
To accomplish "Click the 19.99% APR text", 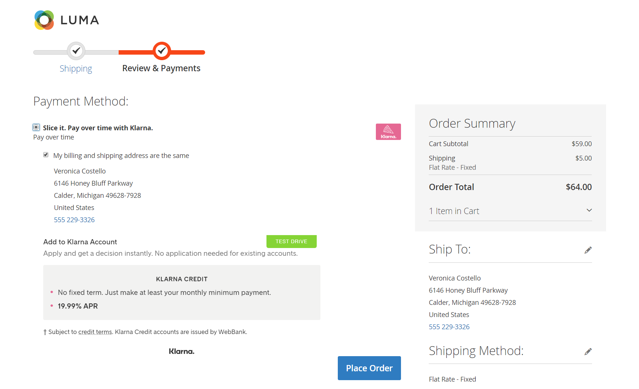I will click(x=78, y=306).
